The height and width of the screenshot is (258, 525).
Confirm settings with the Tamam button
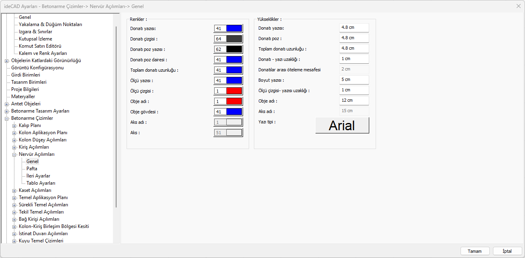coord(475,251)
